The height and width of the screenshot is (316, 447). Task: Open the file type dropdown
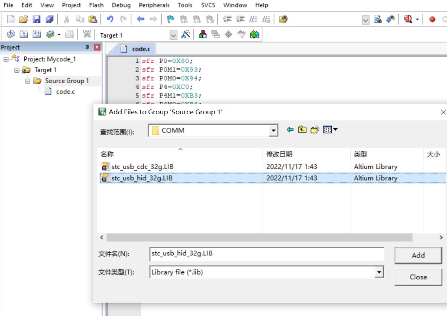[x=379, y=272]
